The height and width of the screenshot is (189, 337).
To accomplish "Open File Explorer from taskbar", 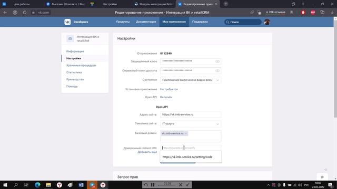I will (x=48, y=185).
